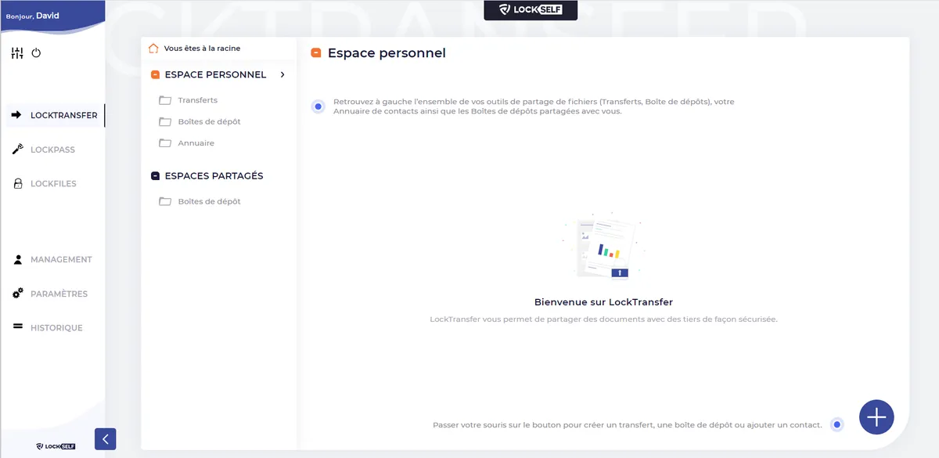
Task: Click the LockTransfer arrow icon
Action: pos(17,115)
